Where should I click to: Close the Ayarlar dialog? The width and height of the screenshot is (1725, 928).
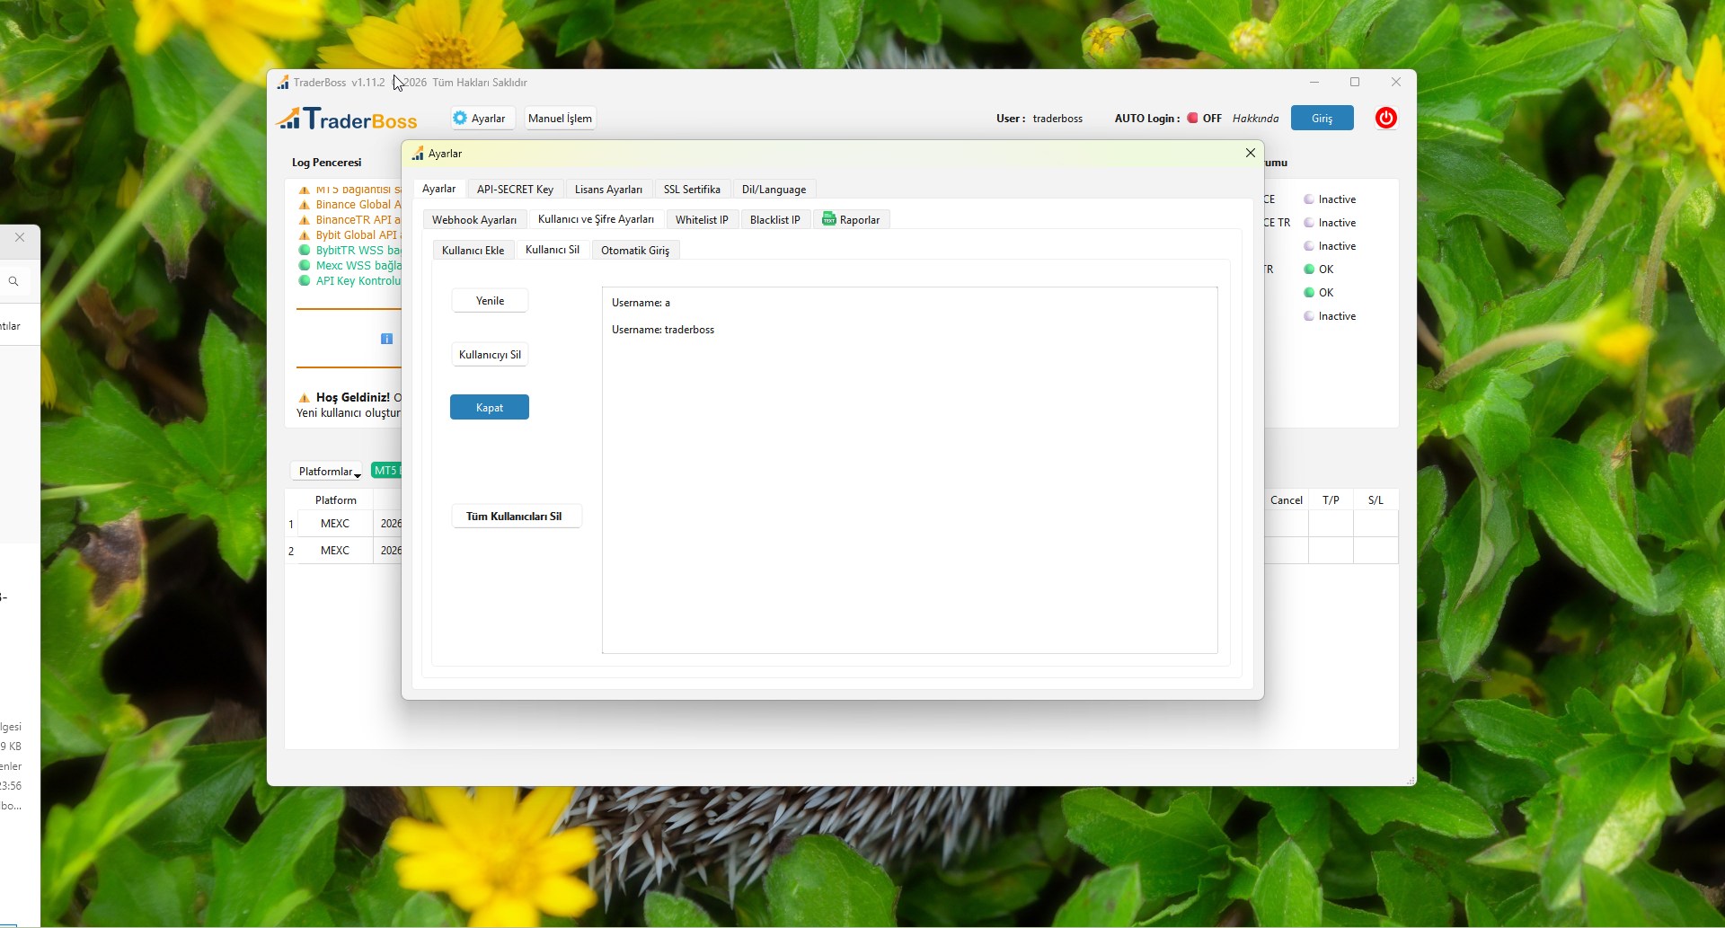(1250, 153)
